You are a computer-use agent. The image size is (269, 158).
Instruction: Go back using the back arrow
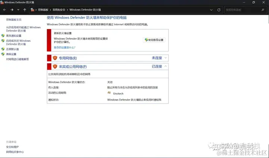coord(4,10)
